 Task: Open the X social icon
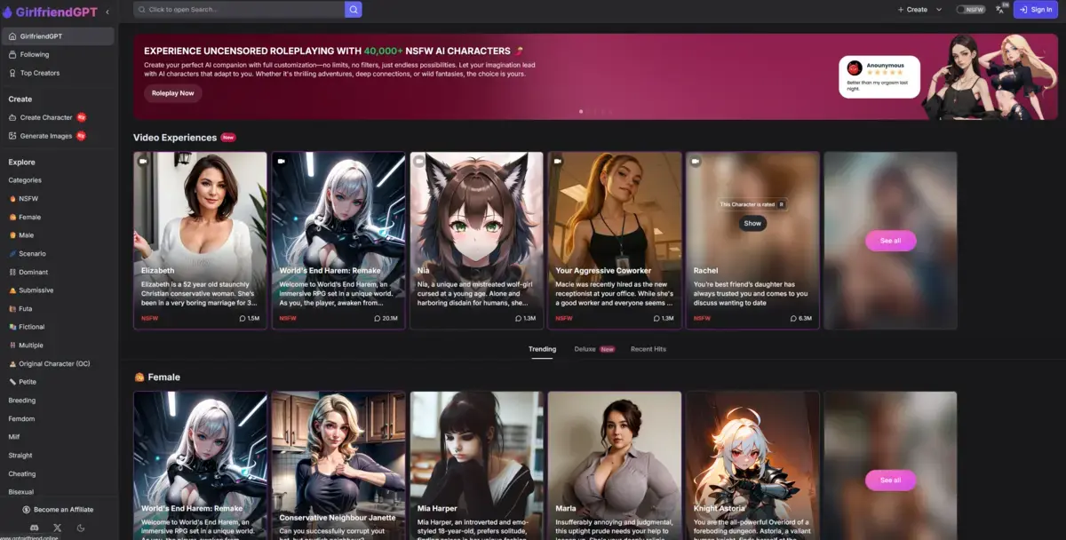tap(57, 528)
